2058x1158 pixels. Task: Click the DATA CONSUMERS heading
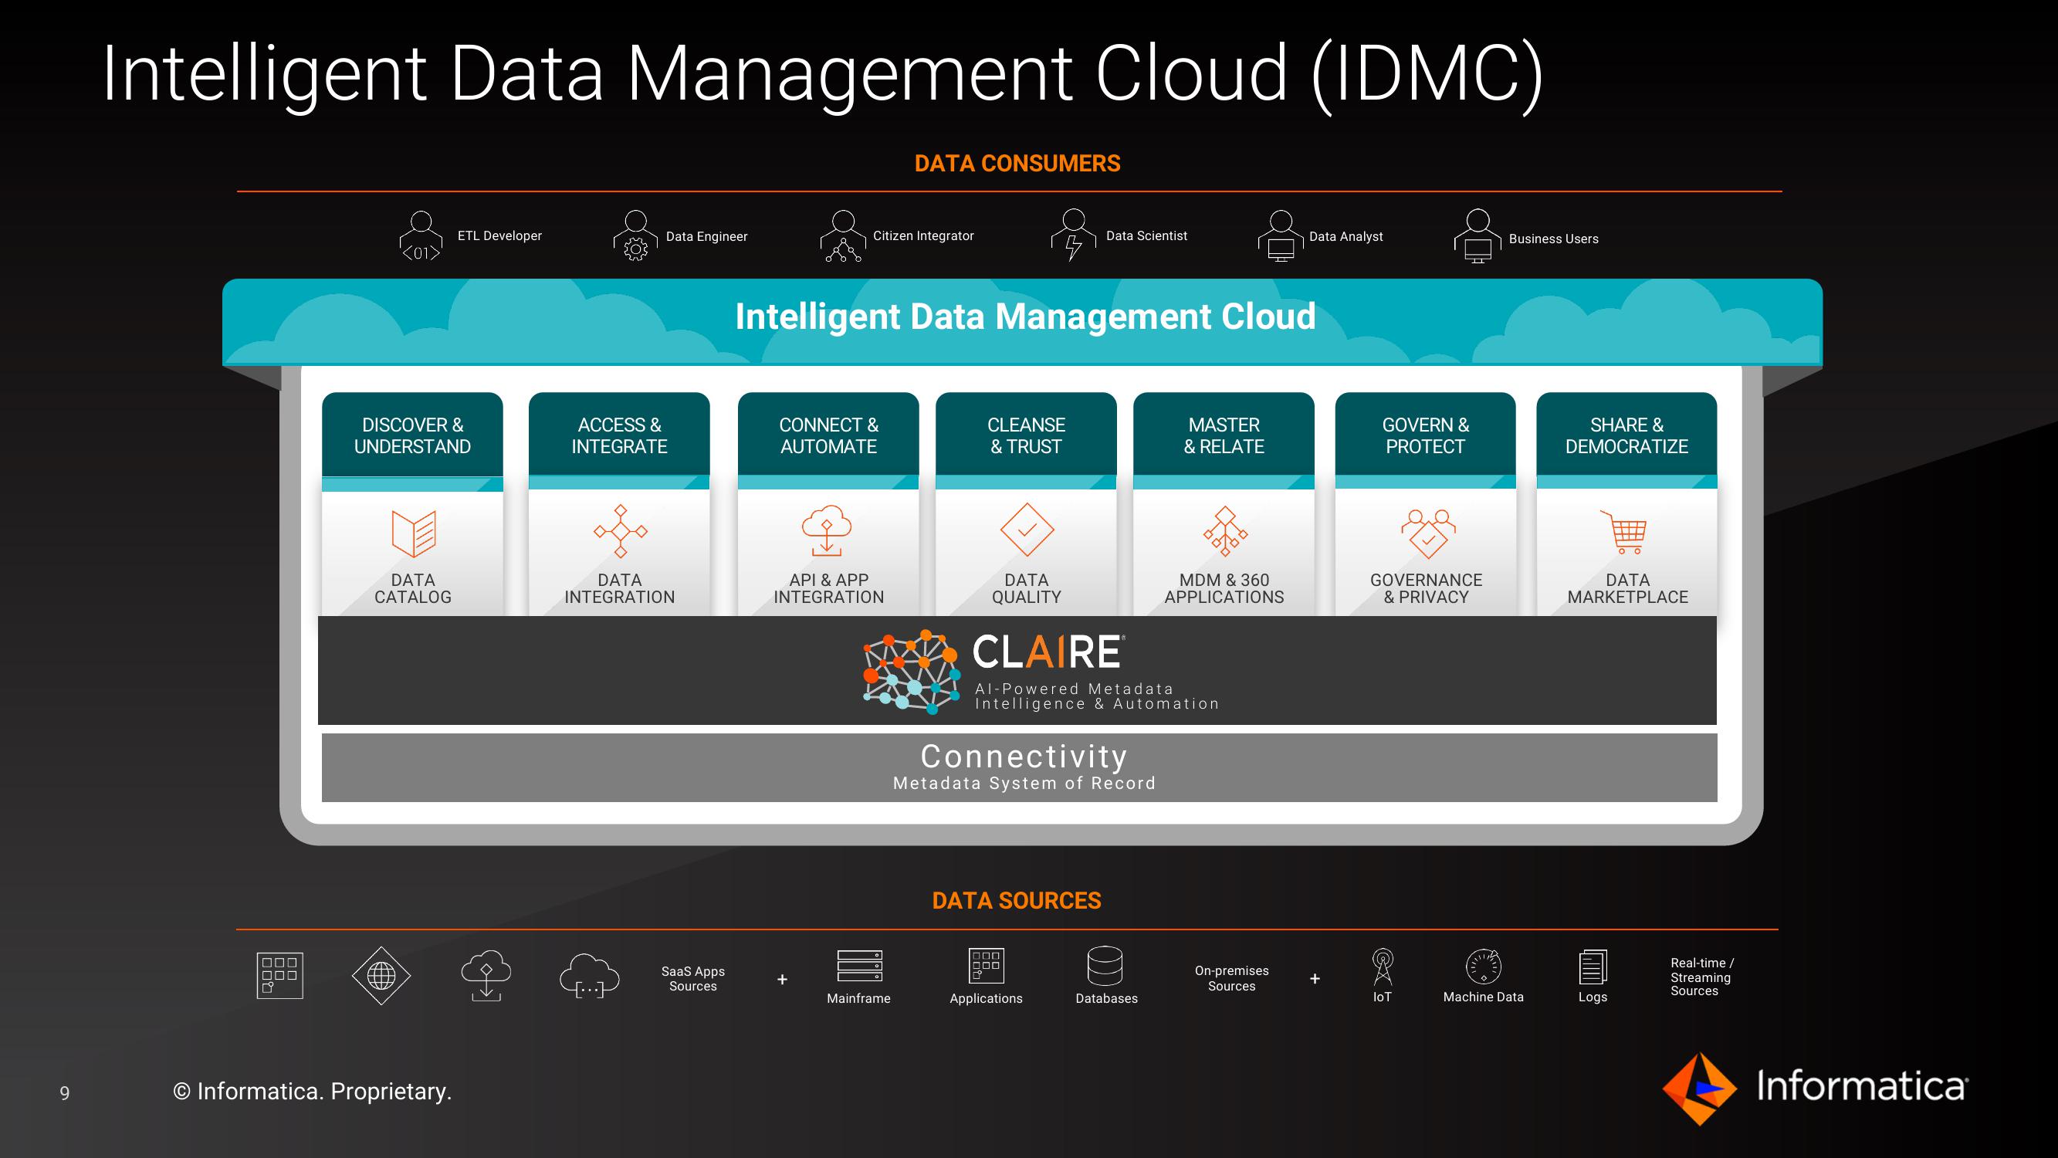click(1017, 164)
